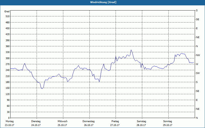Screen dimensions: 205x128
Task: Select the Sonntag 29.10.17 date label
Action: click(168, 123)
